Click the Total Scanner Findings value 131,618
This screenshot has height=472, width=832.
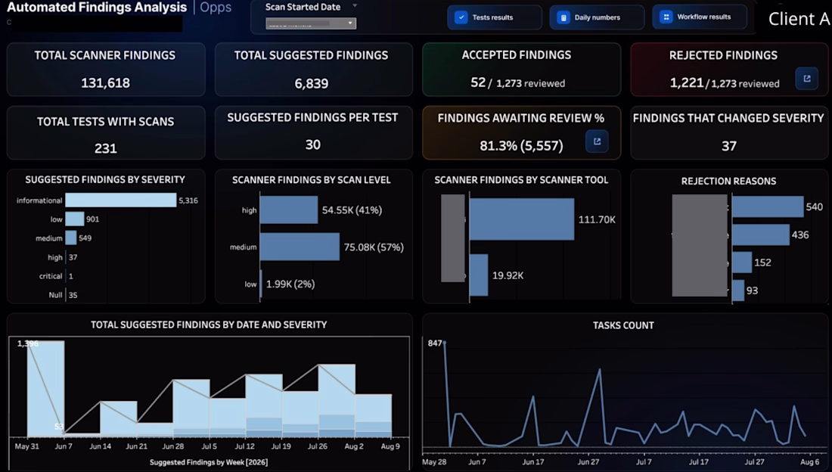105,82
